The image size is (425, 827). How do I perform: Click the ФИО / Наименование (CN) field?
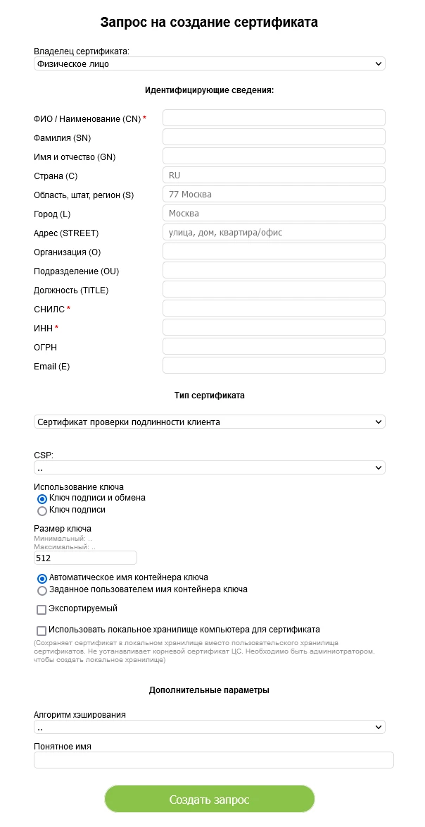click(x=274, y=118)
